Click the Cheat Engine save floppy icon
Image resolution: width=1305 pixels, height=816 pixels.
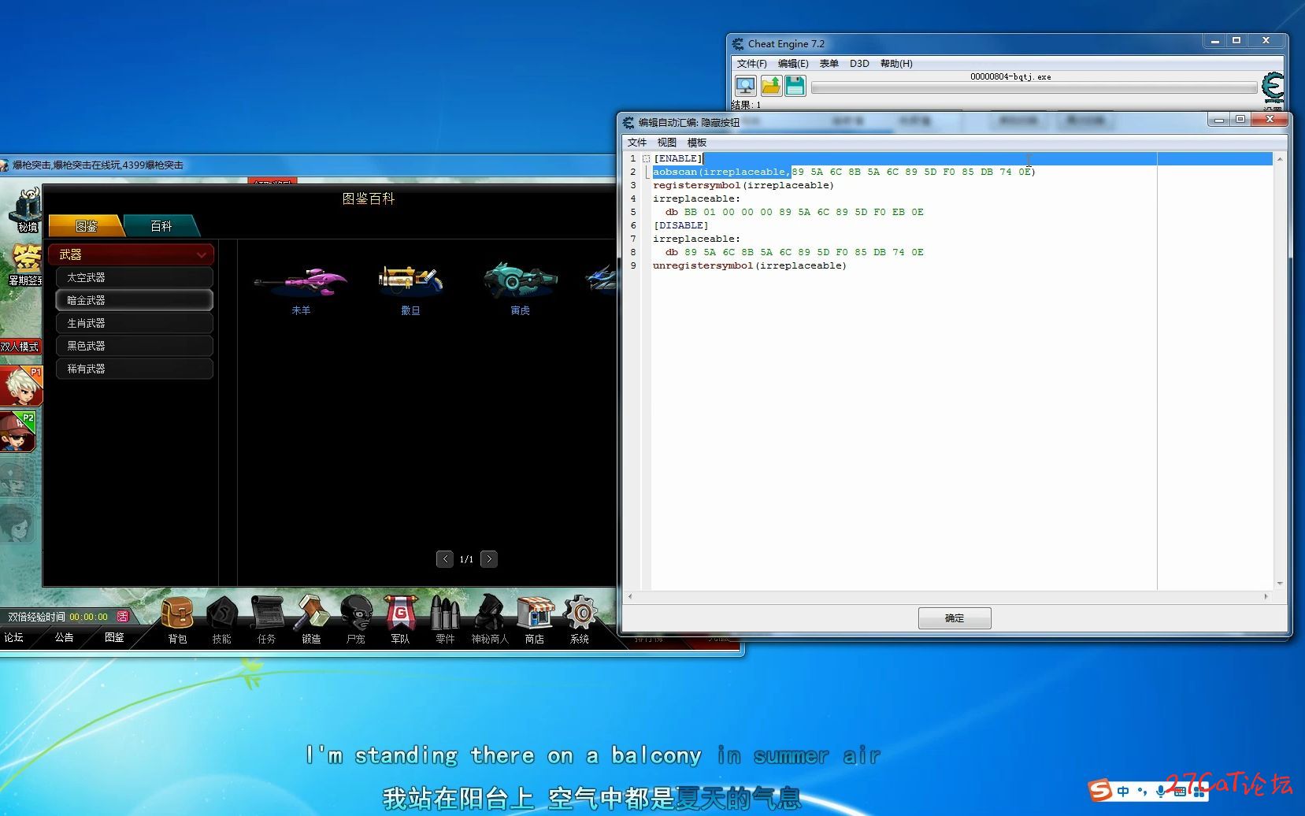point(795,86)
